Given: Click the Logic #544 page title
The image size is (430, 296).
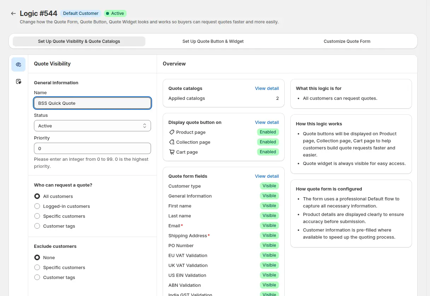Looking at the screenshot, I should (39, 13).
